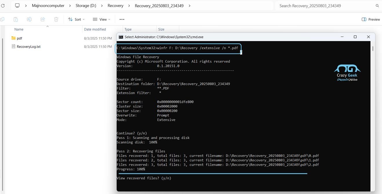Click the Delete trash icon in toolbar
This screenshot has height=194, width=382.
(56, 19)
